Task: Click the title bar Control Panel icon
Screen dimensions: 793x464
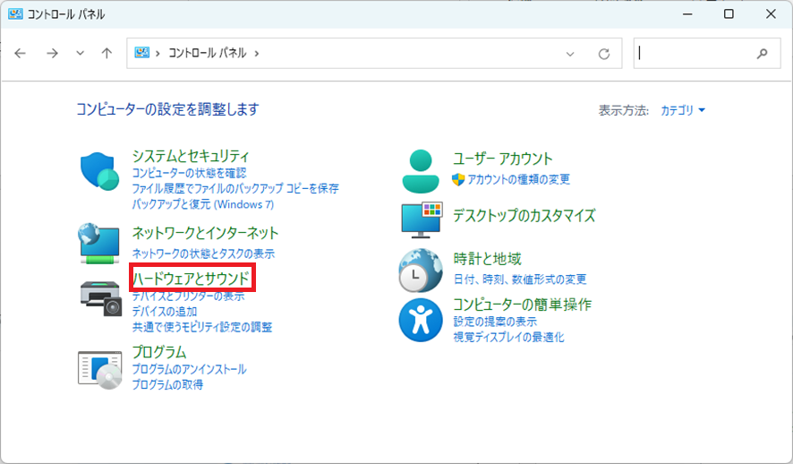Action: [15, 13]
